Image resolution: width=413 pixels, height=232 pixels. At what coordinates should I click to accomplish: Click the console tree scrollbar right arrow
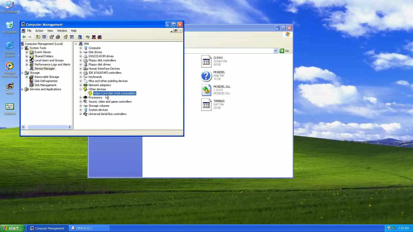[69, 127]
